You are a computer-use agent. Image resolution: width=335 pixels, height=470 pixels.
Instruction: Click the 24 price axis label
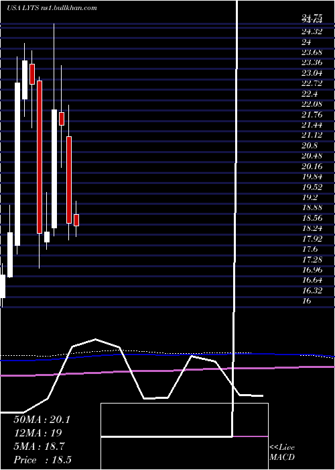click(307, 42)
